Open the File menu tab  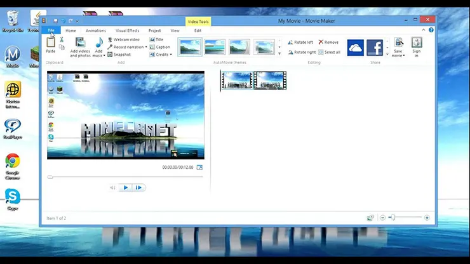point(51,30)
